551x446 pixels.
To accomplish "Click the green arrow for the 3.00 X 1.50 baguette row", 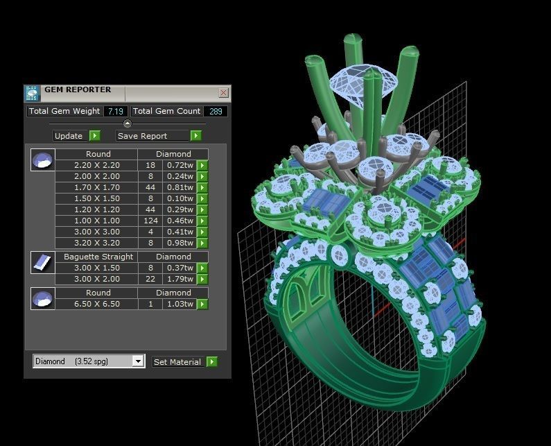I will coord(202,268).
